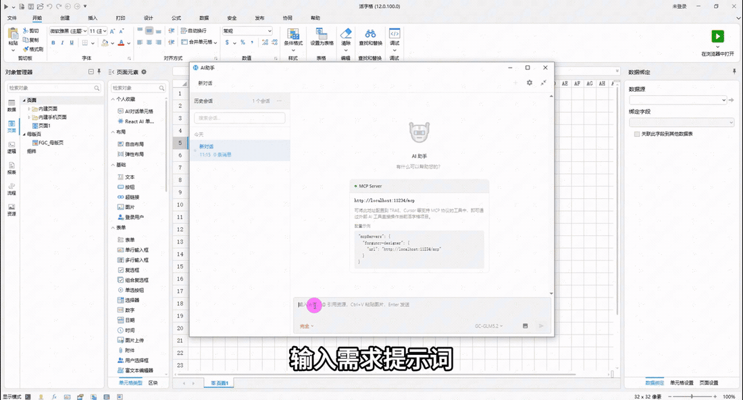The height and width of the screenshot is (400, 743).
Task: Click the 搜索会话 search field
Action: click(240, 118)
